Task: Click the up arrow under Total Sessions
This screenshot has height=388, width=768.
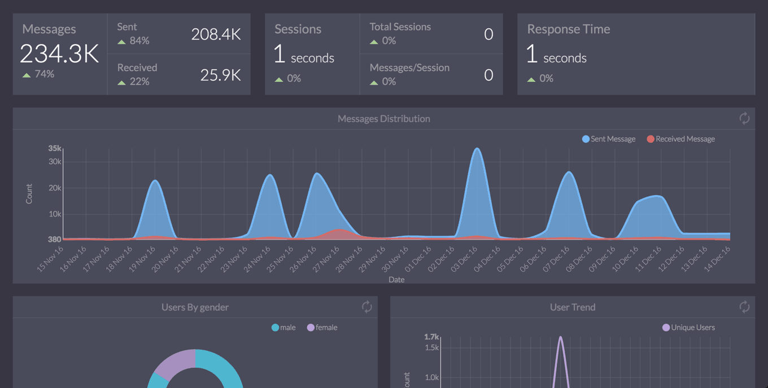Action: pos(374,42)
